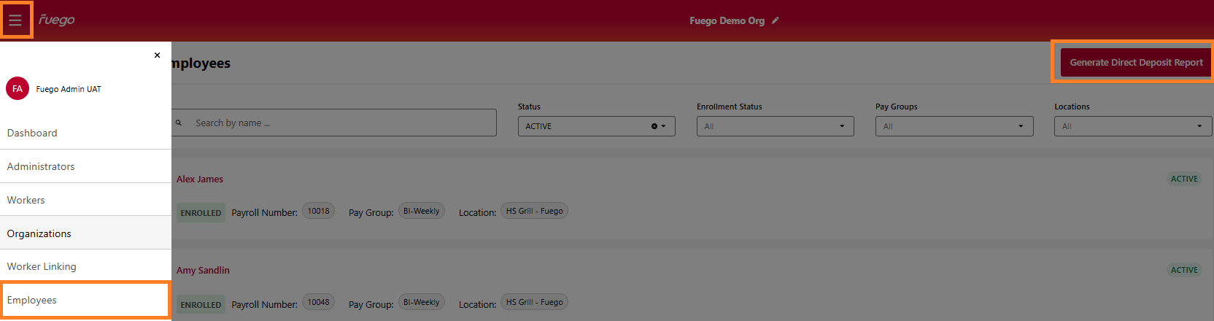Navigate to Organizations menu item
This screenshot has width=1214, height=321.
click(39, 233)
